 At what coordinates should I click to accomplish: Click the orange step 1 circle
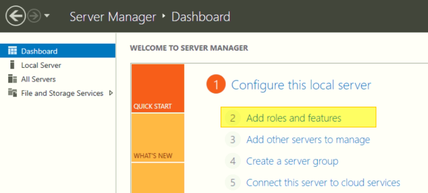pyautogui.click(x=216, y=85)
